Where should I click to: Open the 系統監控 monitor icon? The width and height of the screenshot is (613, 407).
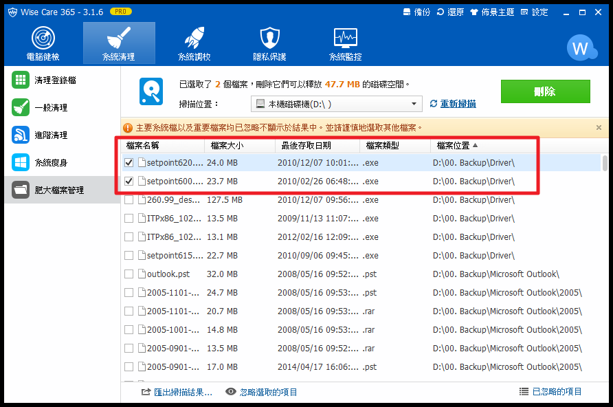click(x=345, y=38)
